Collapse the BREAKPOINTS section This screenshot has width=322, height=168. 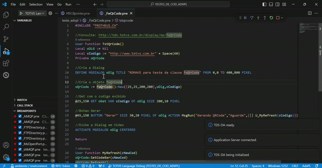[35, 111]
